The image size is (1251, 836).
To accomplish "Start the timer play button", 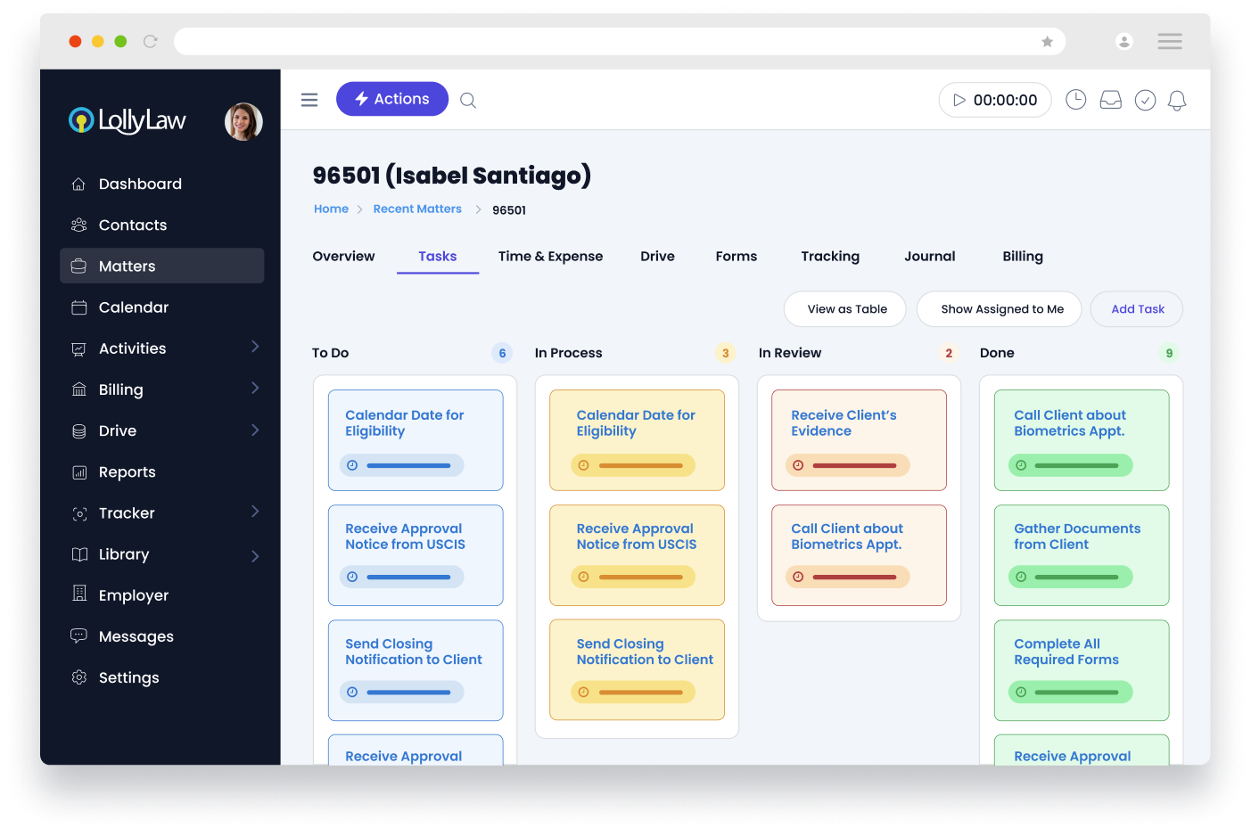I will pos(959,100).
